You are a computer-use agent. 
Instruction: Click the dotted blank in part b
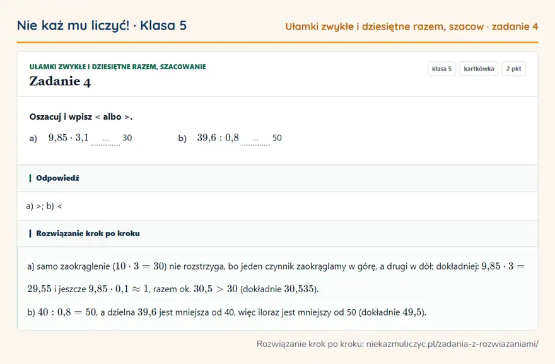click(255, 140)
